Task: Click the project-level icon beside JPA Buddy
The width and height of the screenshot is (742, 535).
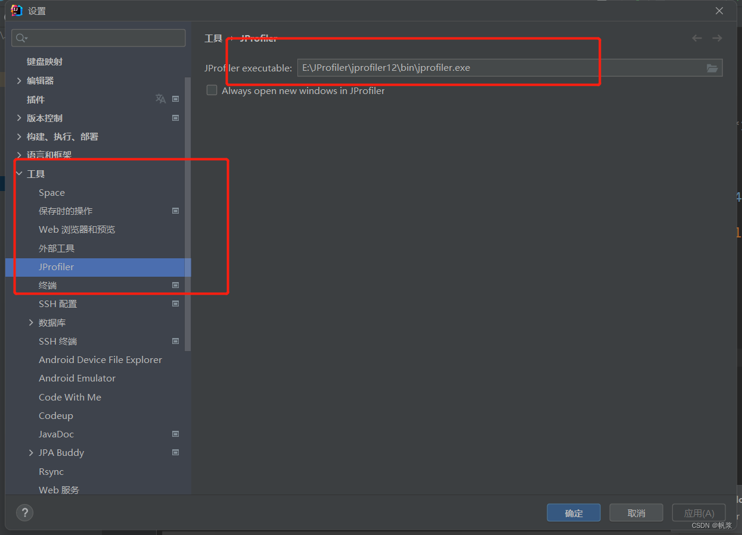Action: [x=176, y=452]
